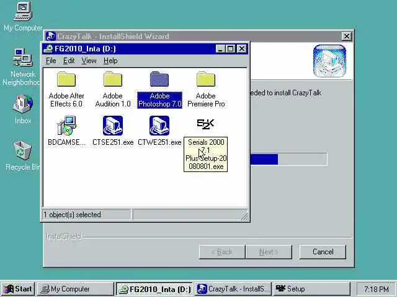Maximize the FG2010_Inta (D:) window
Viewport: 397px width, 297px height.
(230, 49)
